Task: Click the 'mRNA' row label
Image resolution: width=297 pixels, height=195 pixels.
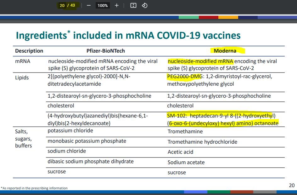Action: (23, 61)
